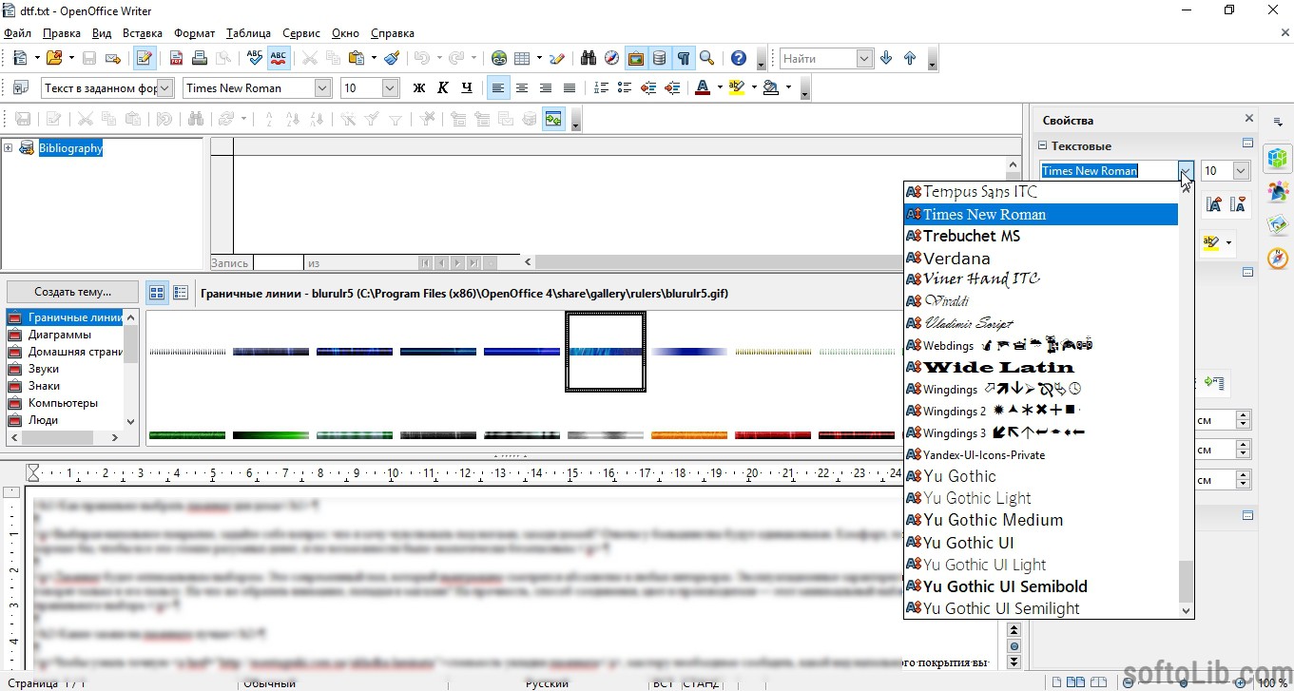
Task: Click the Print file icon
Action: (x=199, y=59)
